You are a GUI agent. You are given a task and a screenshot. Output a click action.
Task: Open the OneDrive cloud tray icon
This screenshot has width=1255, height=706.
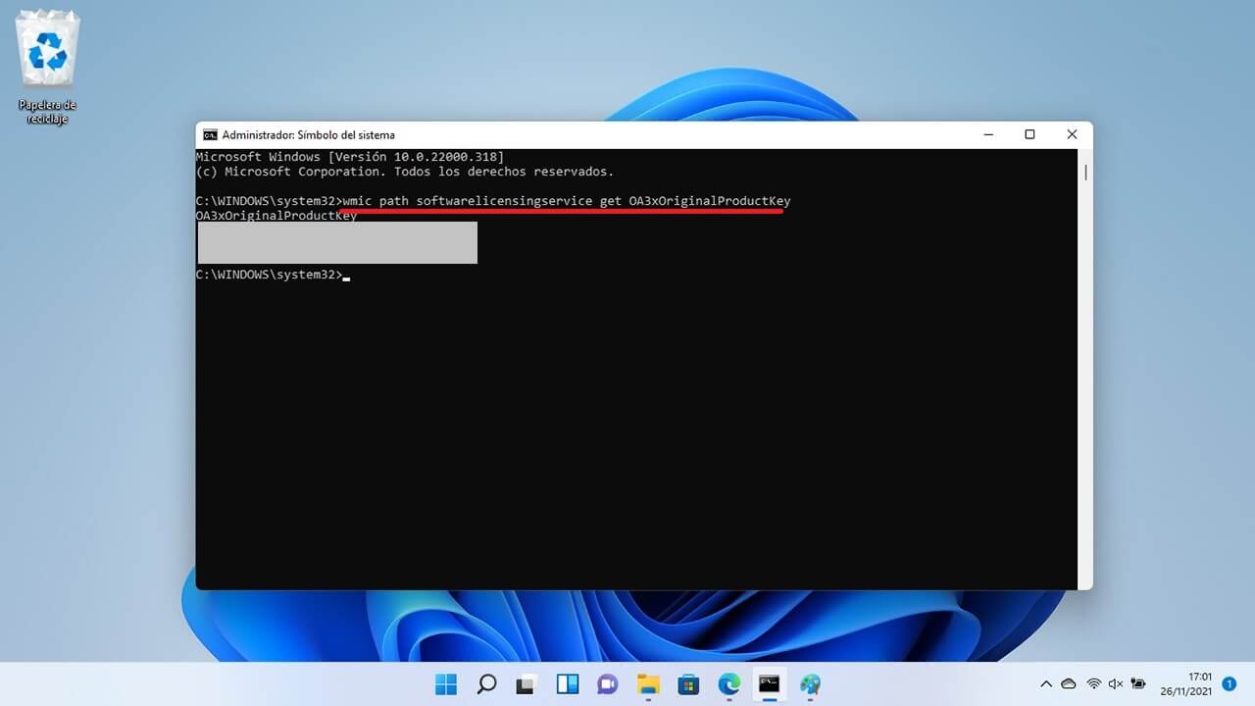(x=1069, y=683)
